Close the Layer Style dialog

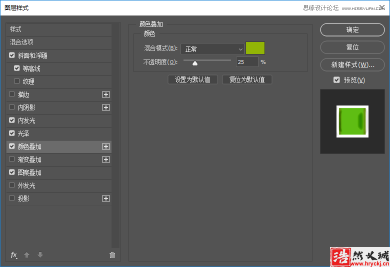click(382, 7)
